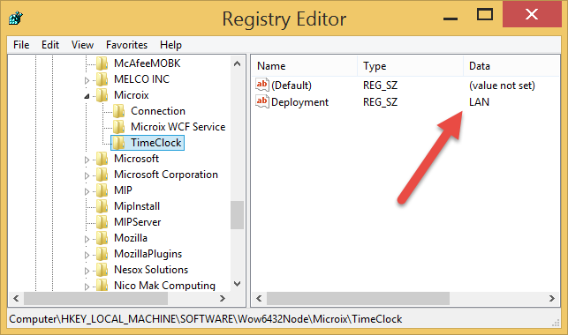Select the (Default) string value icon

point(262,85)
